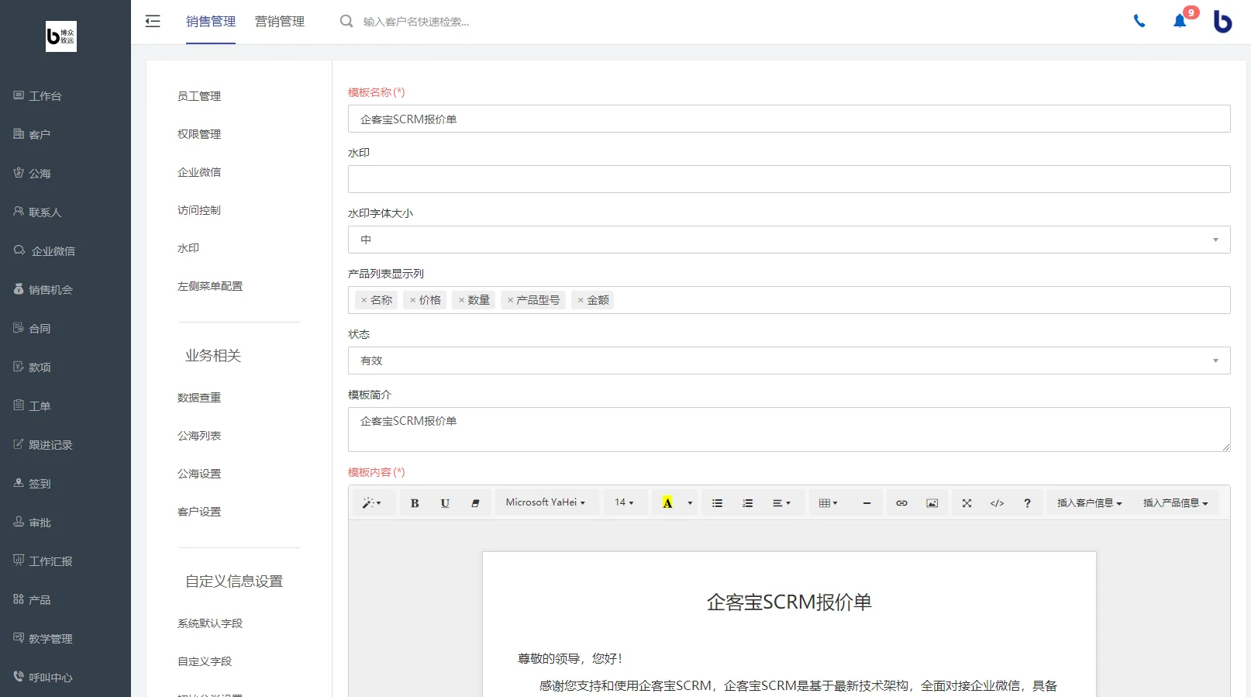Go to 数据查重 settings link
The width and height of the screenshot is (1251, 697).
click(199, 398)
